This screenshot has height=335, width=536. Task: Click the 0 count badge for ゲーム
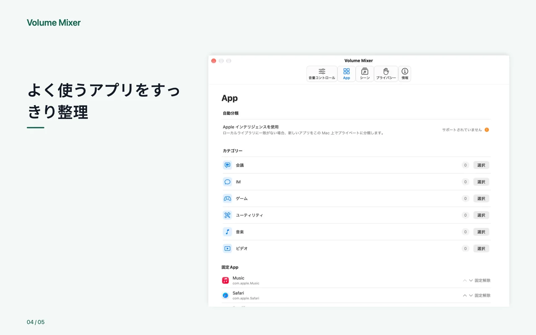coord(465,198)
